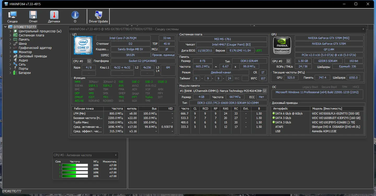Click the HWiNFO64 title bar app icon
The width and height of the screenshot is (376, 196).
[x=6, y=4]
